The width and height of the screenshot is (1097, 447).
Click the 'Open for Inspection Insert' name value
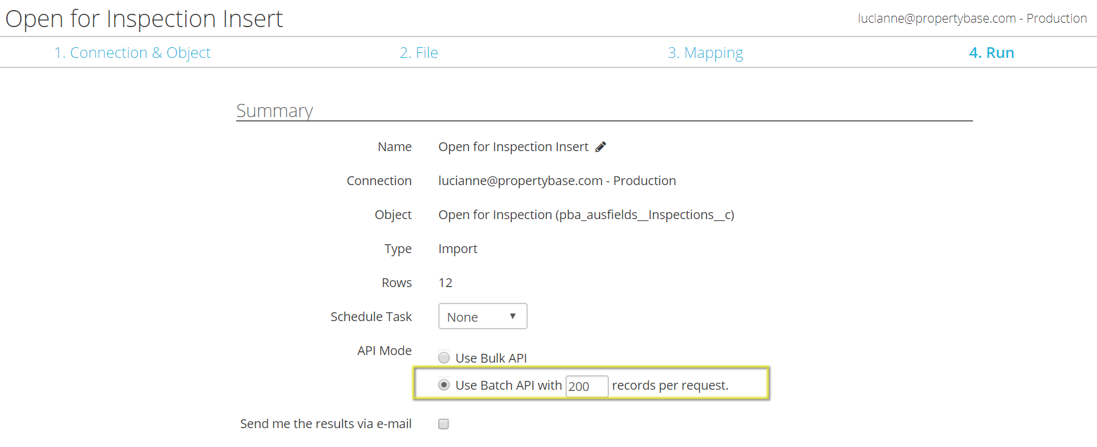pyautogui.click(x=513, y=147)
